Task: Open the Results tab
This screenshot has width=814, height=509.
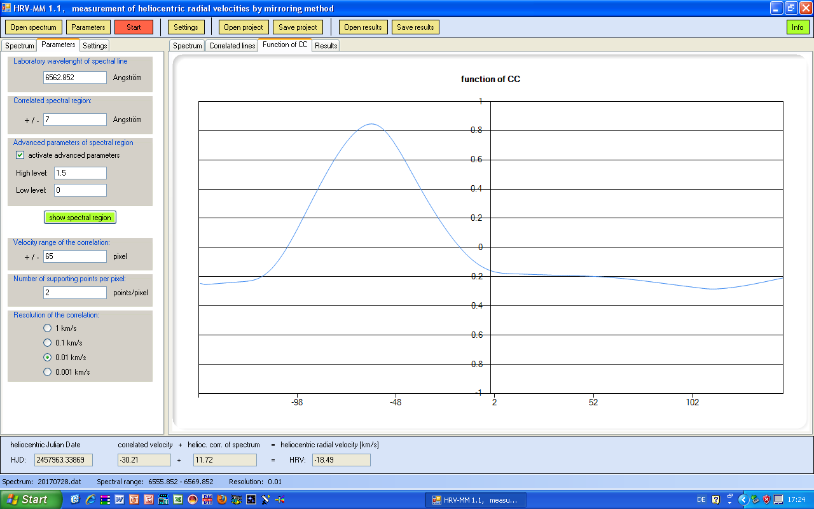Action: click(x=326, y=46)
